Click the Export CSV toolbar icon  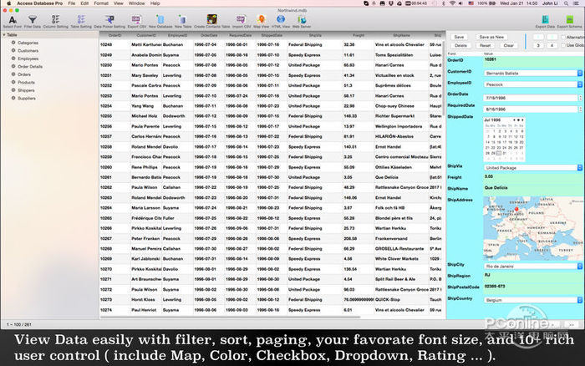(138, 20)
